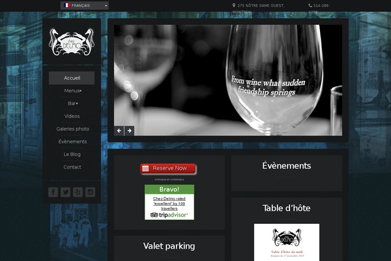The height and width of the screenshot is (261, 391).
Task: Select the 275 Notre Dame Ouest address
Action: click(x=258, y=8)
